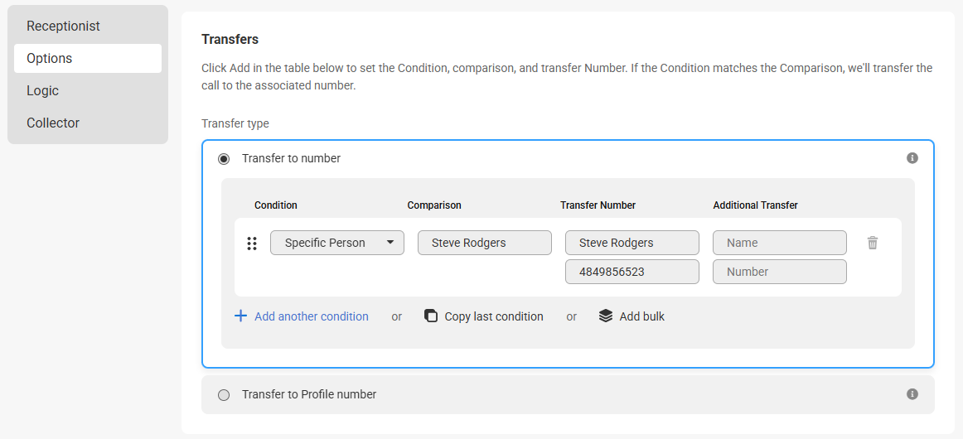Viewport: 963px width, 439px height.
Task: Click the drag handle dots icon
Action: pyautogui.click(x=252, y=244)
